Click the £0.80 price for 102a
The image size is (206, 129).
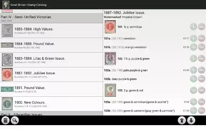coord(186,70)
